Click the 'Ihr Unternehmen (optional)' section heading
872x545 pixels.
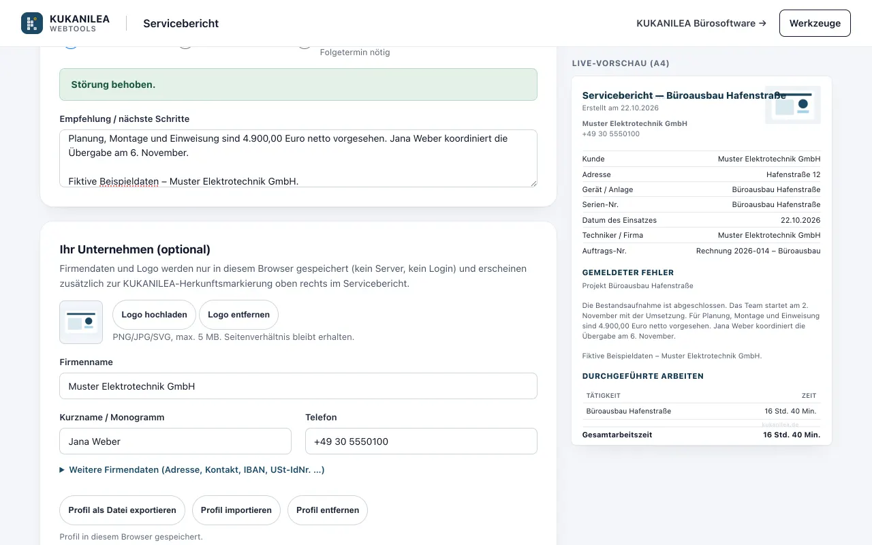click(x=135, y=249)
